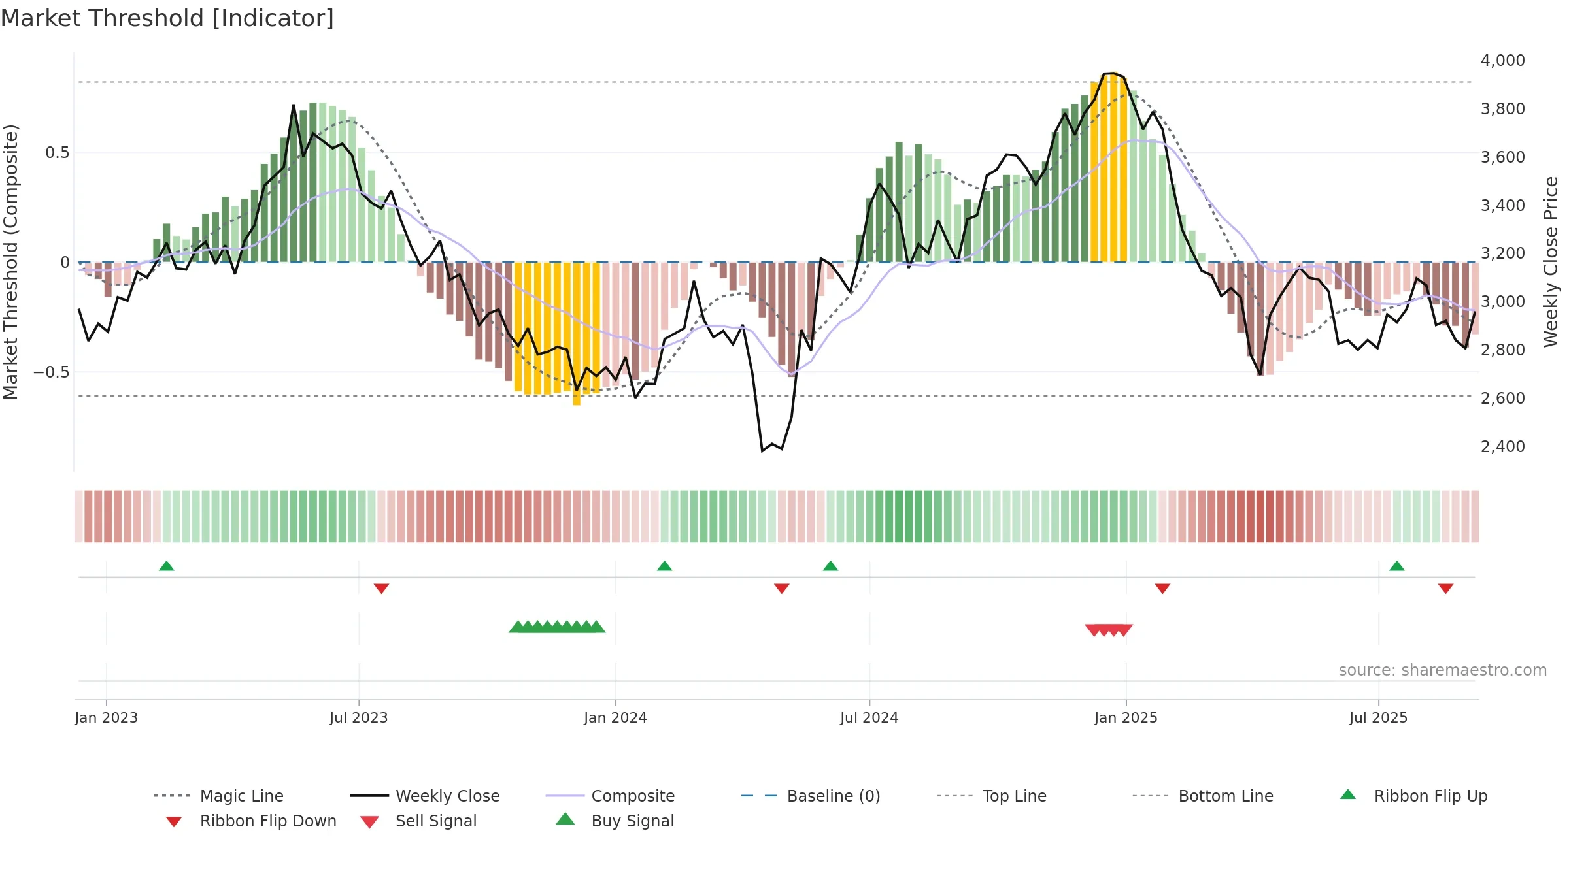Toggle Ribbon Flip Up legend entry
1569x882 pixels.
pyautogui.click(x=1414, y=796)
